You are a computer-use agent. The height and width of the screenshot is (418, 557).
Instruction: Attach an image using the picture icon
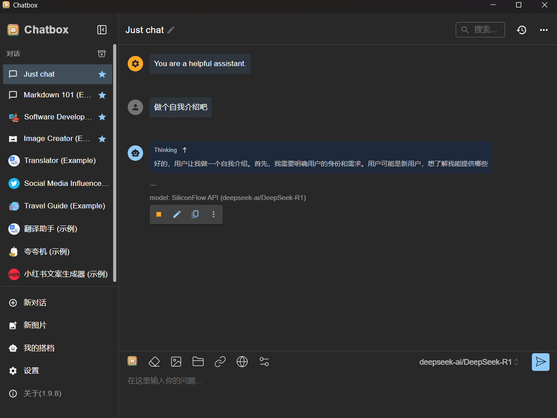(x=176, y=362)
